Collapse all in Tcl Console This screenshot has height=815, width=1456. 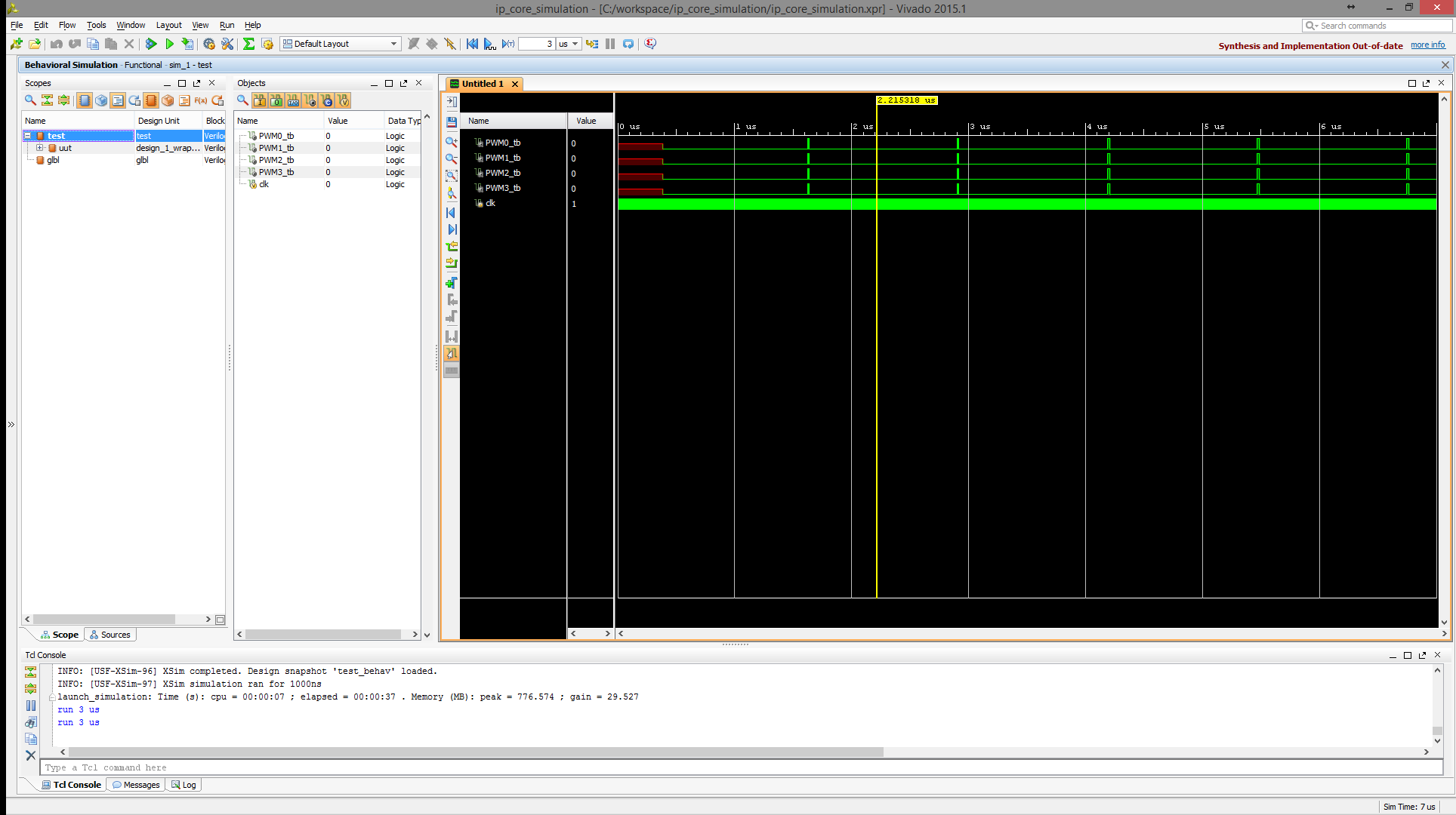pos(30,672)
